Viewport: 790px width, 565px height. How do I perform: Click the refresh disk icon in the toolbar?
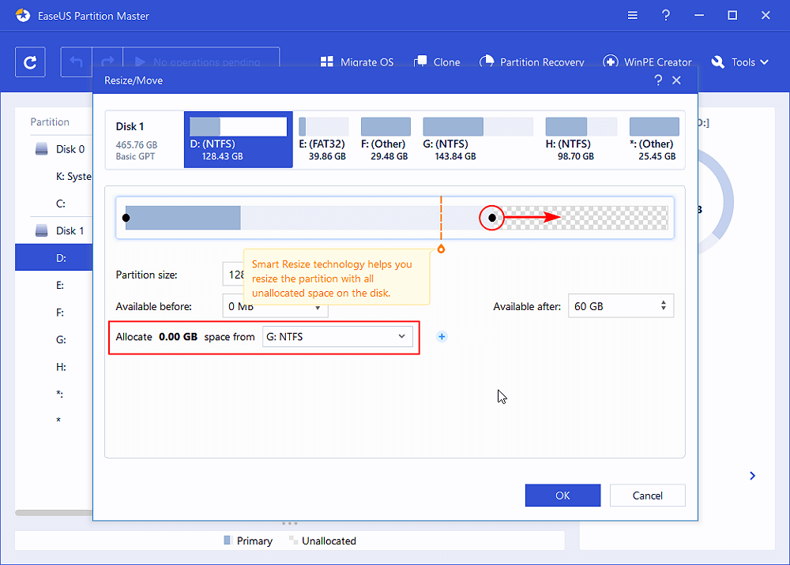(30, 62)
